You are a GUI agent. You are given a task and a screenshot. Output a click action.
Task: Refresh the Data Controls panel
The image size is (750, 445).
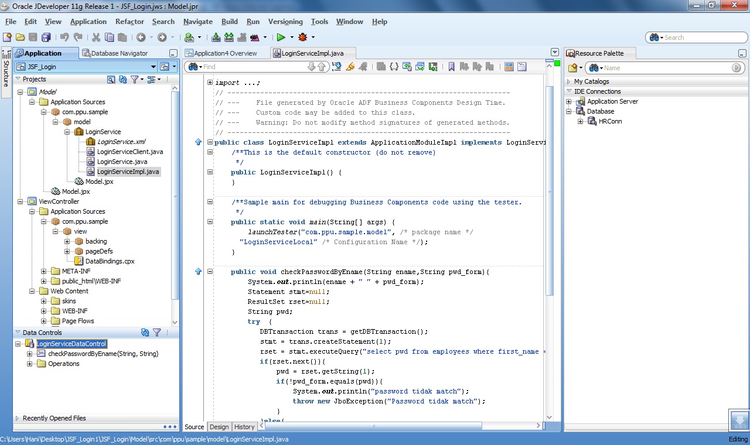click(145, 333)
